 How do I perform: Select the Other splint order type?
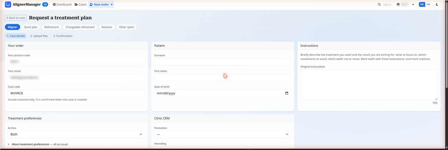click(127, 27)
